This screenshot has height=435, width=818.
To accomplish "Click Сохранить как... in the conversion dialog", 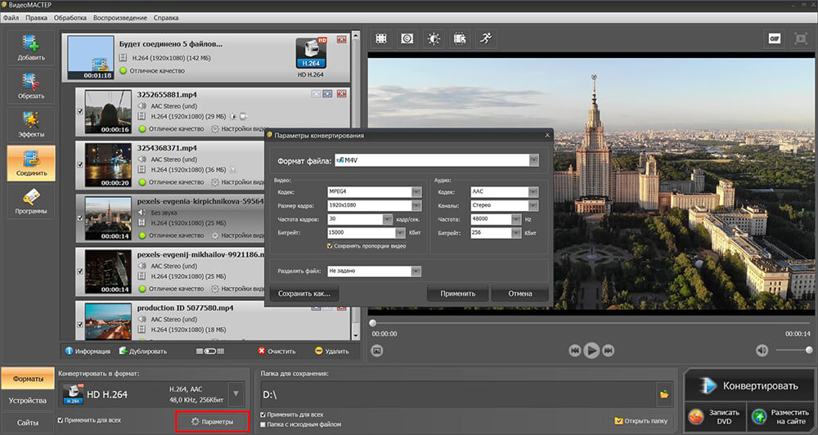I will [304, 294].
